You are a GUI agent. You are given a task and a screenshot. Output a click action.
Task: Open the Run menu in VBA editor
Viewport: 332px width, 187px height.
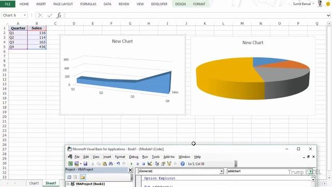145,157
